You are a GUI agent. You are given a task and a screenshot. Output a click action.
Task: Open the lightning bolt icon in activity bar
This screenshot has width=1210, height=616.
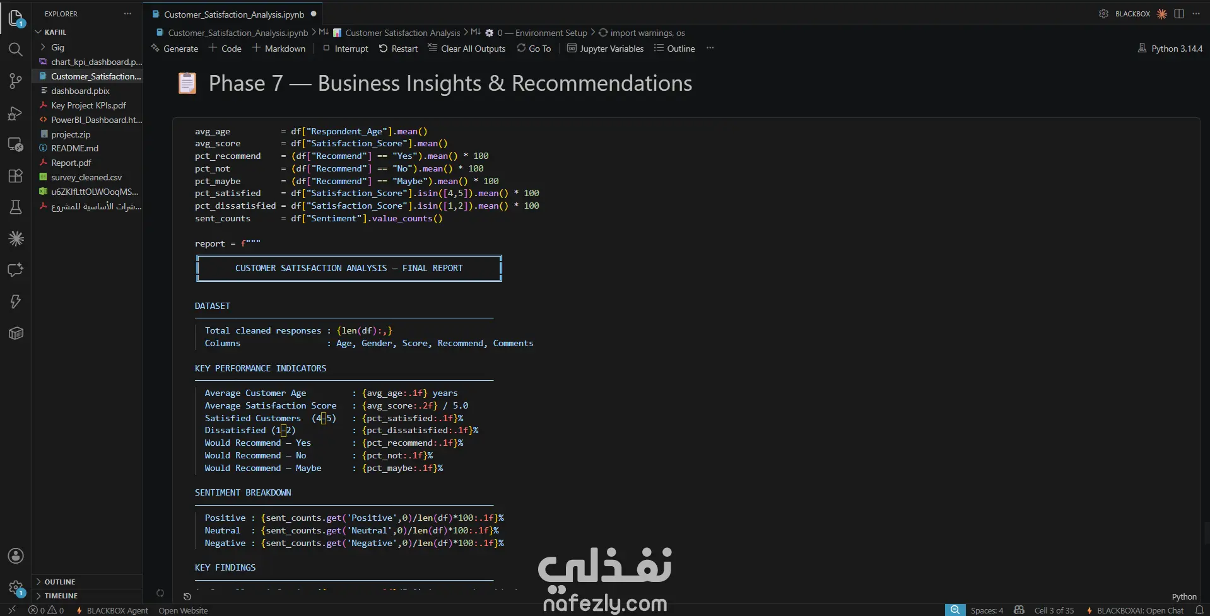16,301
